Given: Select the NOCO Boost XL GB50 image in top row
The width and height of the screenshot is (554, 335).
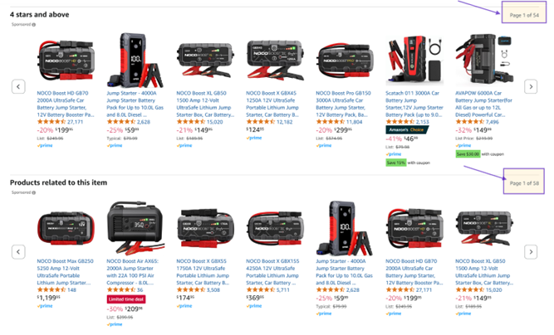Looking at the screenshot, I should click(x=205, y=60).
